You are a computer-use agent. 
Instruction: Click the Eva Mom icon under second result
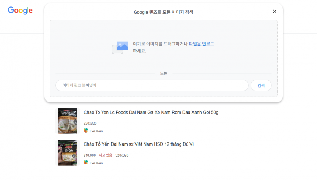[x=86, y=163]
